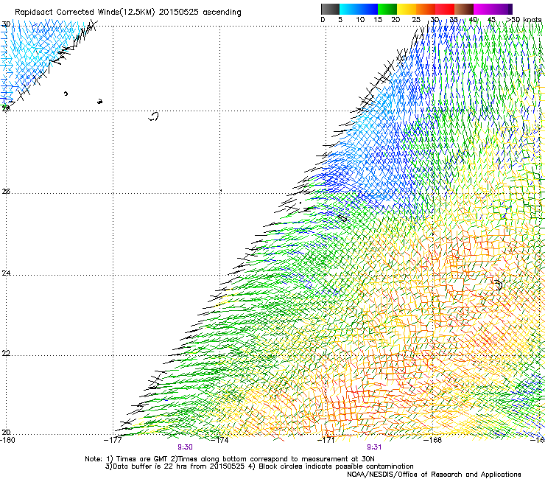Click the '>50 knots' legend label
The height and width of the screenshot is (479, 545).
click(x=524, y=19)
